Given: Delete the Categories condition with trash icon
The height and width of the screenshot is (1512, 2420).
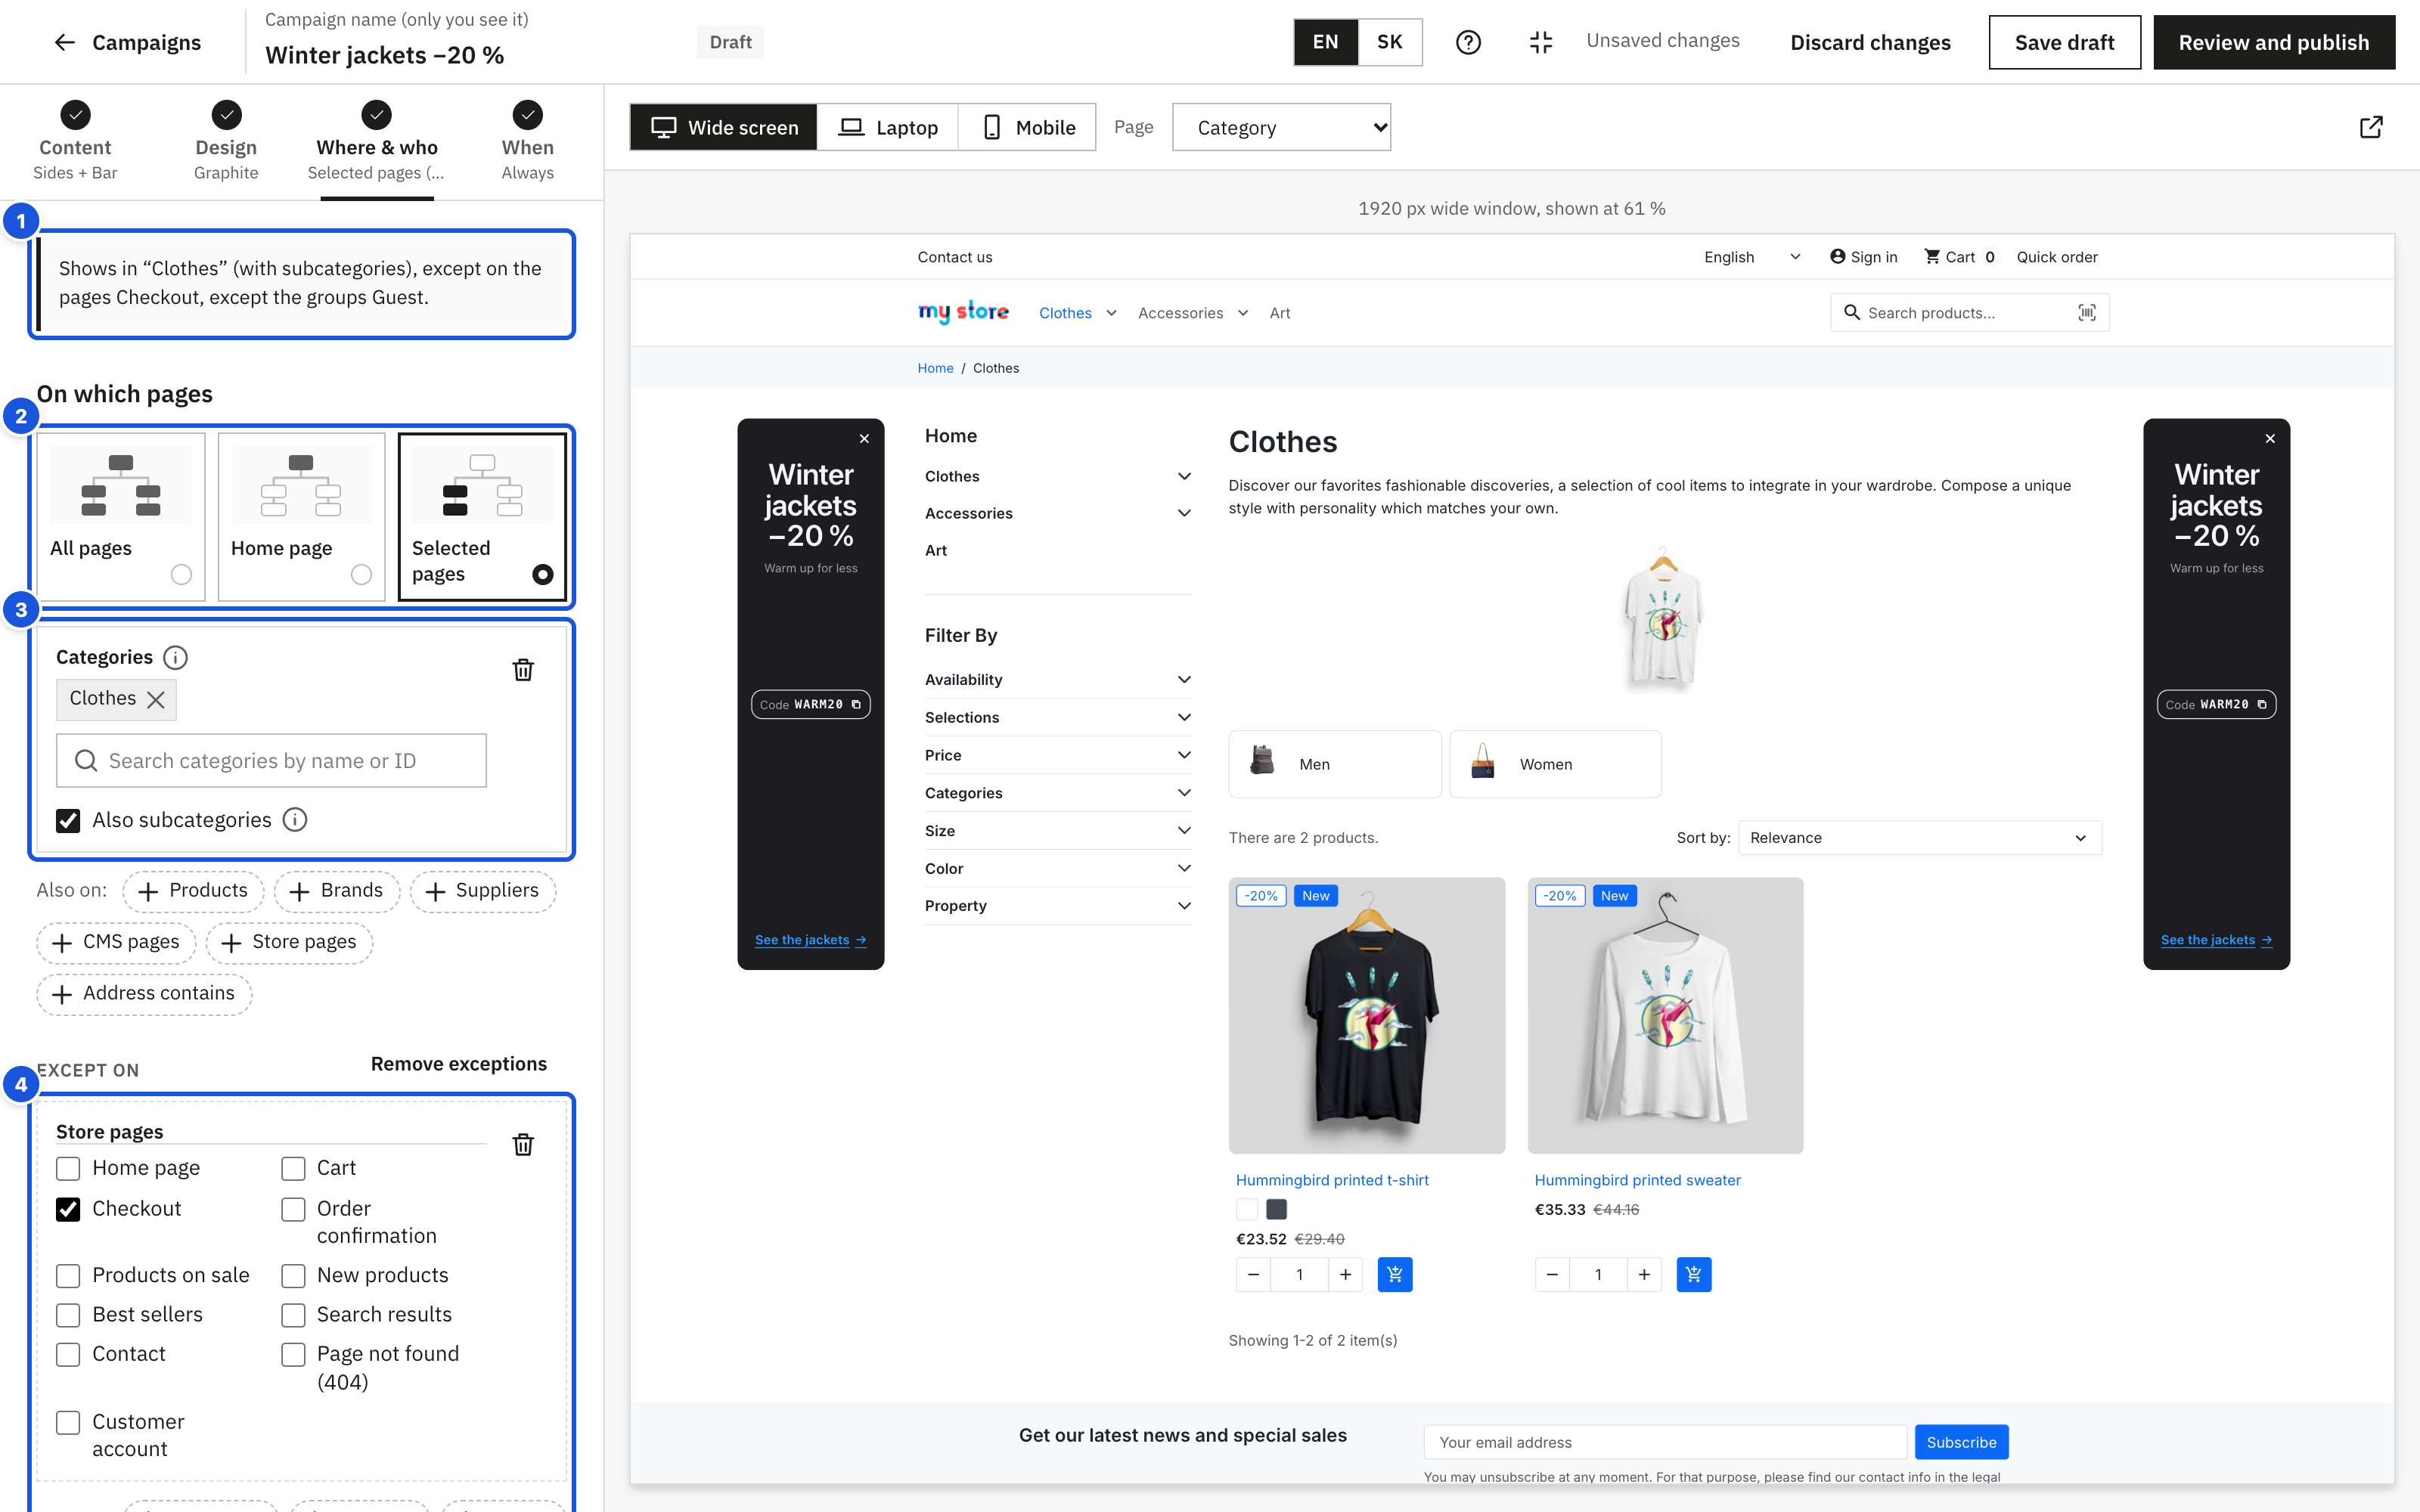Looking at the screenshot, I should click(x=523, y=670).
